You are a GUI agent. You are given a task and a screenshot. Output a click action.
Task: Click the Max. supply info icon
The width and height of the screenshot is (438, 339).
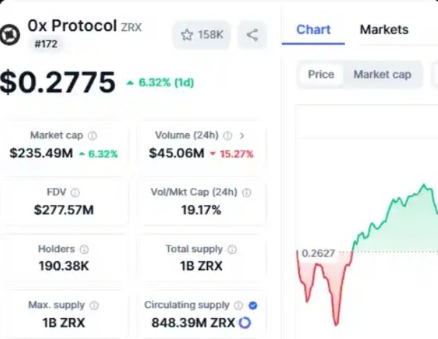tap(94, 305)
